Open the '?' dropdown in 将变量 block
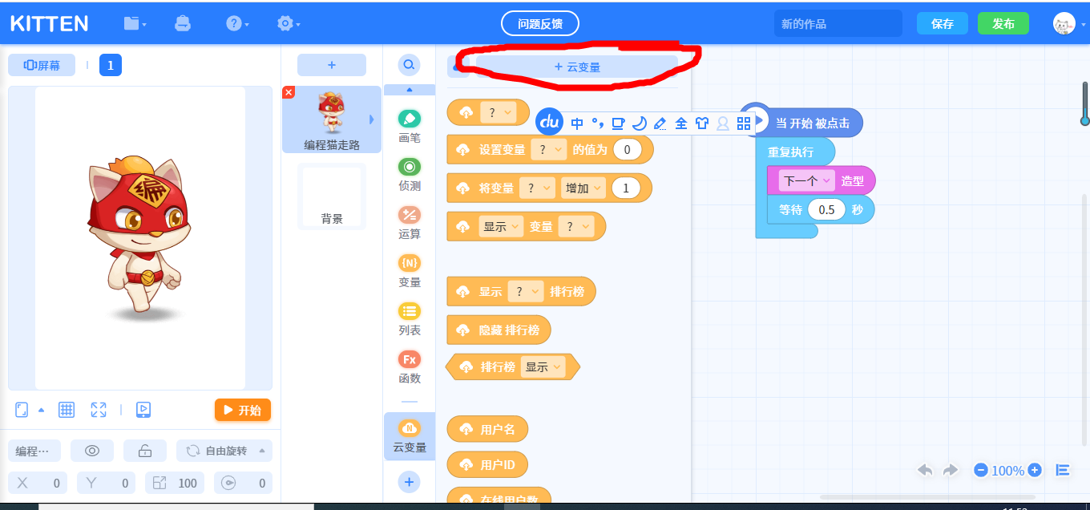The image size is (1090, 510). [x=537, y=188]
